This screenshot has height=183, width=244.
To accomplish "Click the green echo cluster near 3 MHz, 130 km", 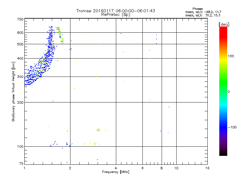I will (x=99, y=130).
